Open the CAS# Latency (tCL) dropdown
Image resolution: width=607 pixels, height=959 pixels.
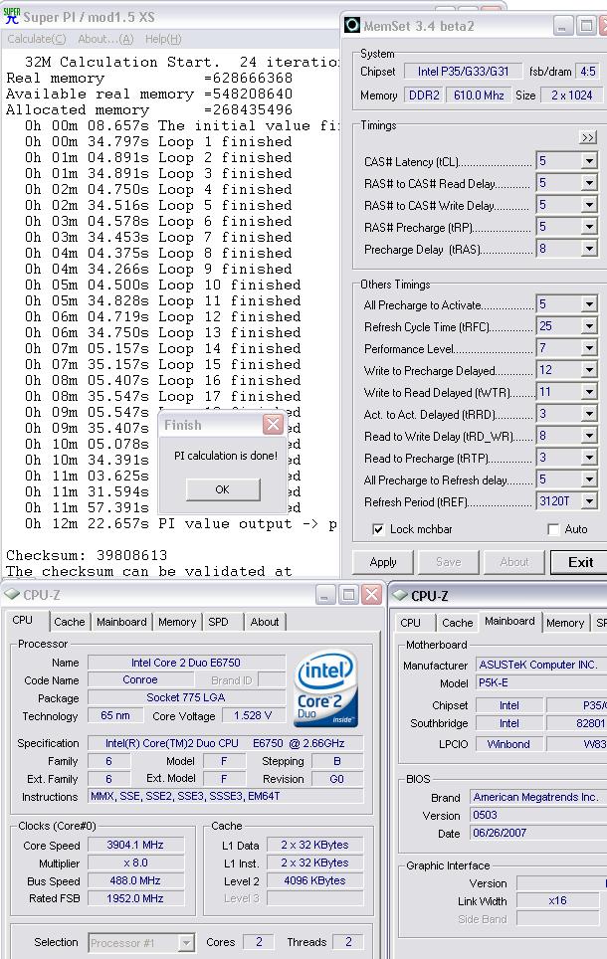click(x=589, y=161)
